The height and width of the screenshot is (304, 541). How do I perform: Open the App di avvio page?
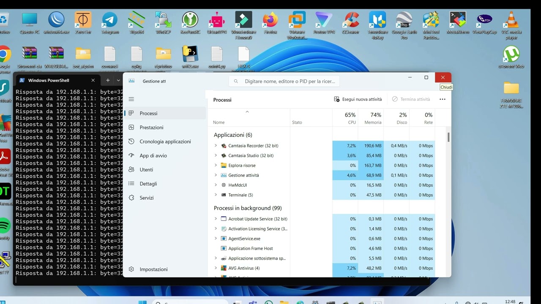(x=165, y=155)
